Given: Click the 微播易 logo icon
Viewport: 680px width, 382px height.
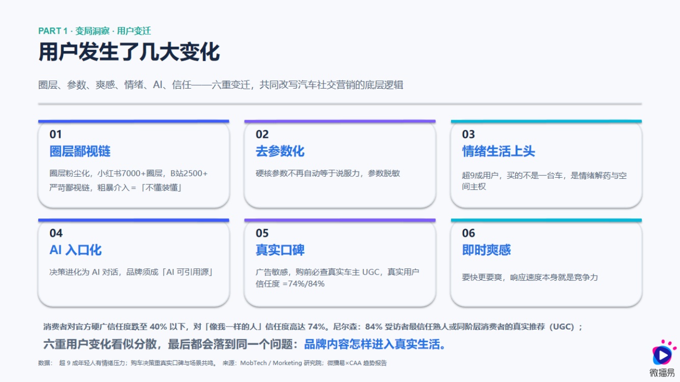Looking at the screenshot, I should pyautogui.click(x=663, y=352).
